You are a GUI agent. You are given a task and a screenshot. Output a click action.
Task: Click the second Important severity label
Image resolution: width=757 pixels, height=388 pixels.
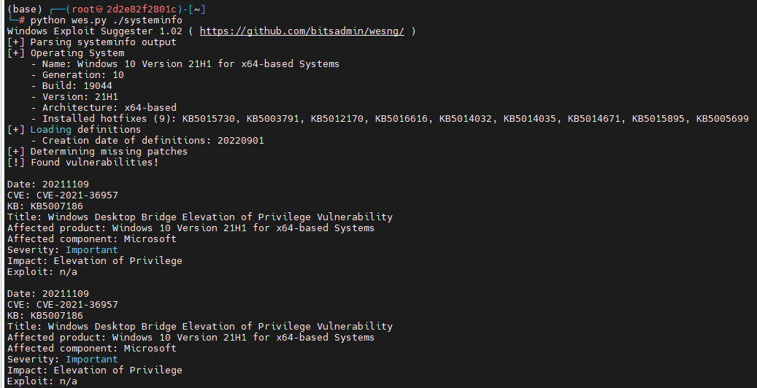(92, 360)
